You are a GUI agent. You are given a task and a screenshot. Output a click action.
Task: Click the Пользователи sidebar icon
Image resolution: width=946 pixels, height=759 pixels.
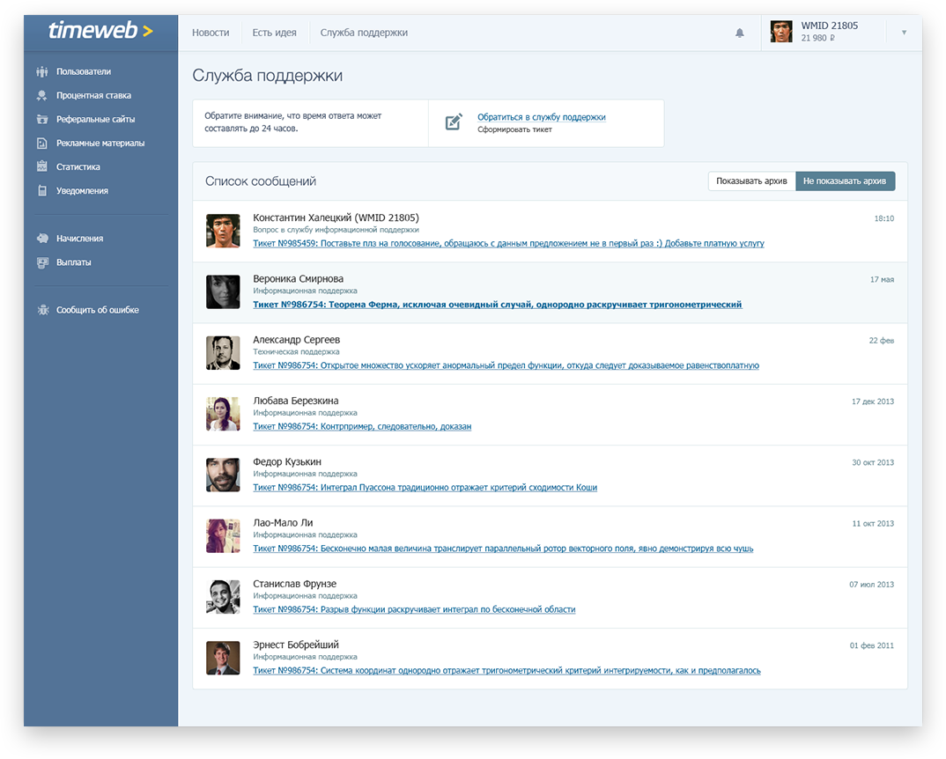click(42, 72)
